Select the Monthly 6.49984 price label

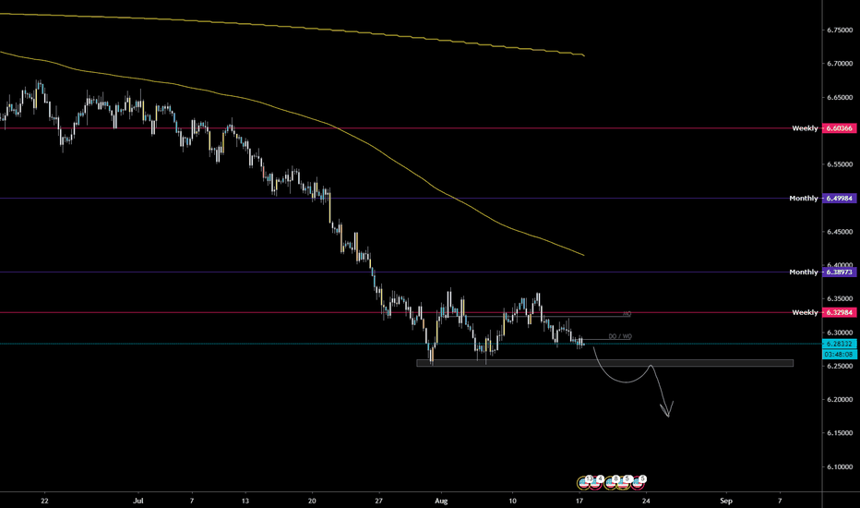click(x=839, y=199)
